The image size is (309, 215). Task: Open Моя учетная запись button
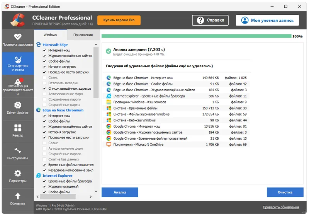coord(267,20)
